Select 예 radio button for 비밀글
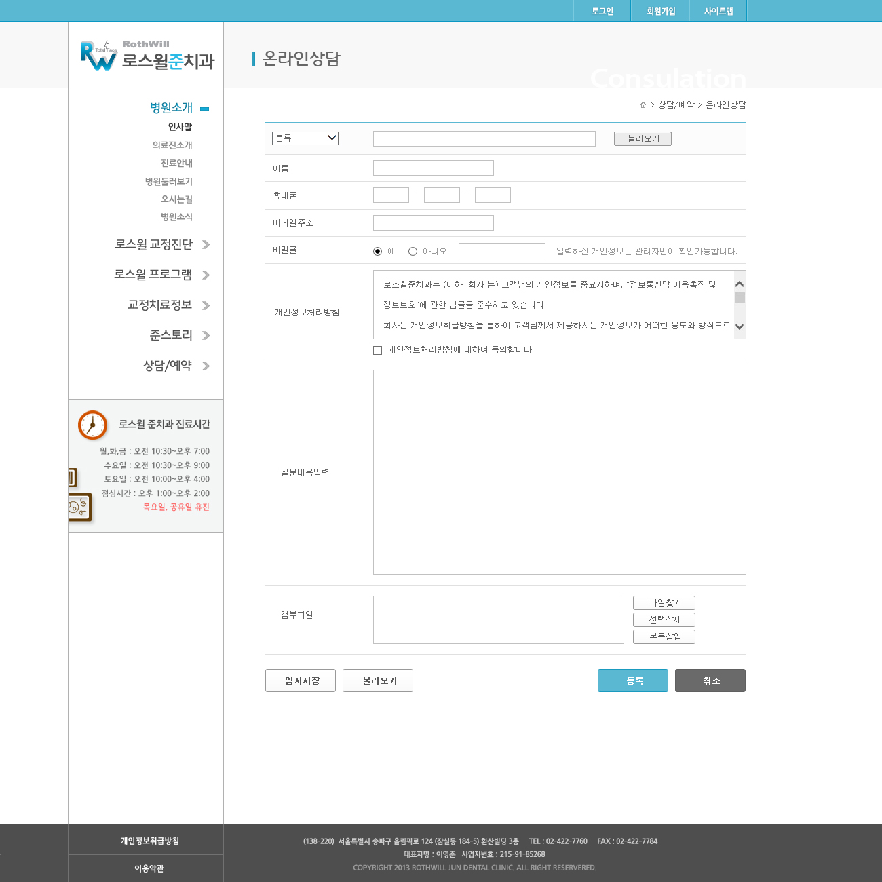 point(378,252)
